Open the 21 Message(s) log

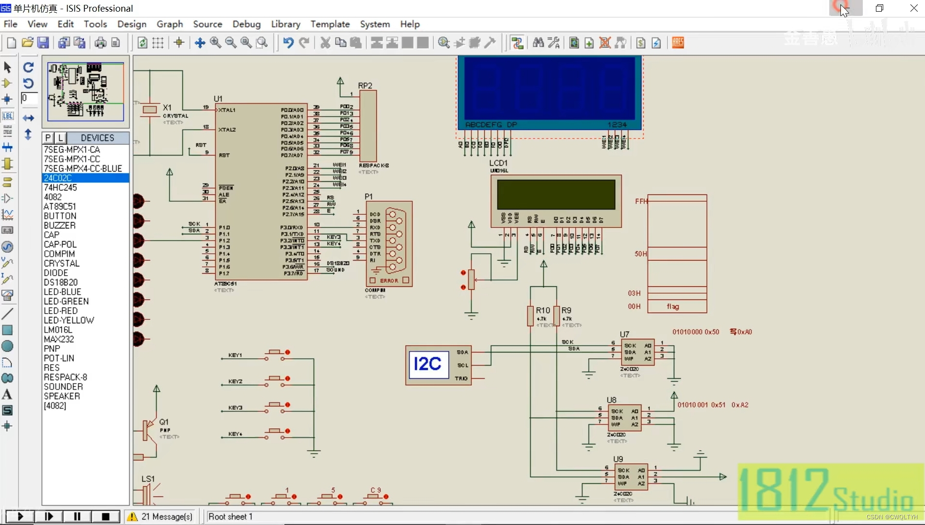click(160, 516)
